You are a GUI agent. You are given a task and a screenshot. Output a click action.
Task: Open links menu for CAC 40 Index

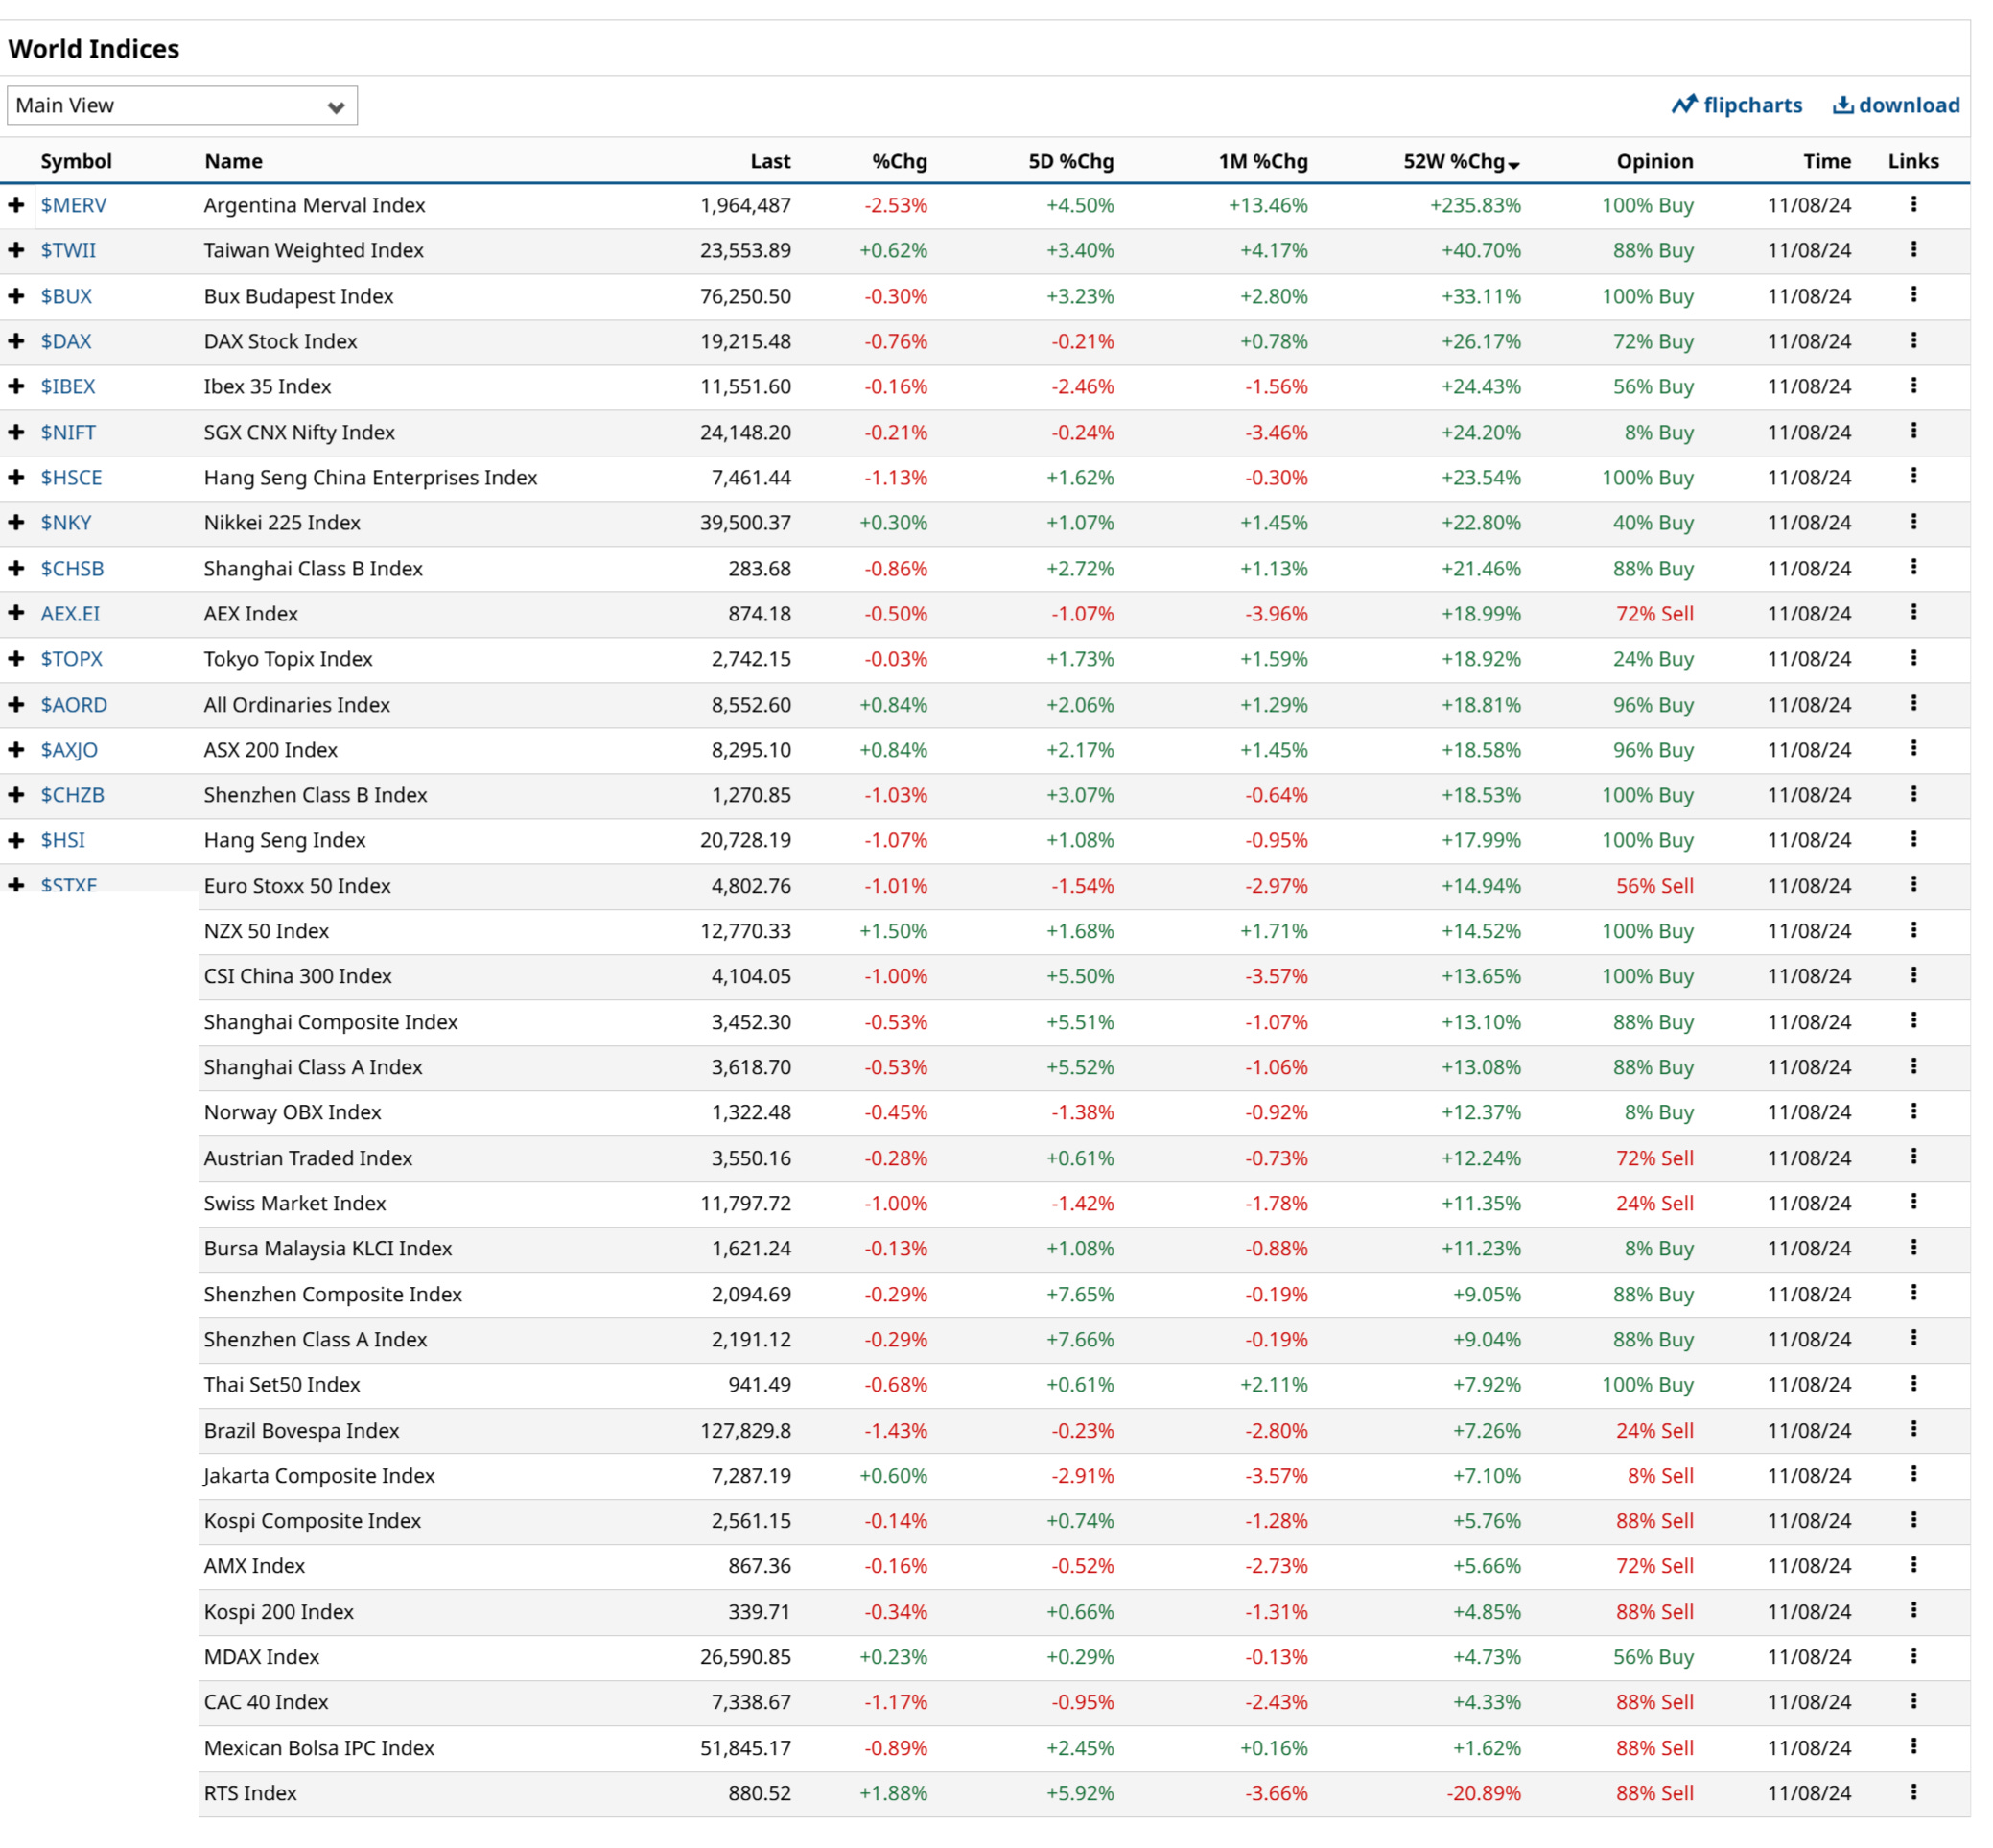pos(1912,1700)
